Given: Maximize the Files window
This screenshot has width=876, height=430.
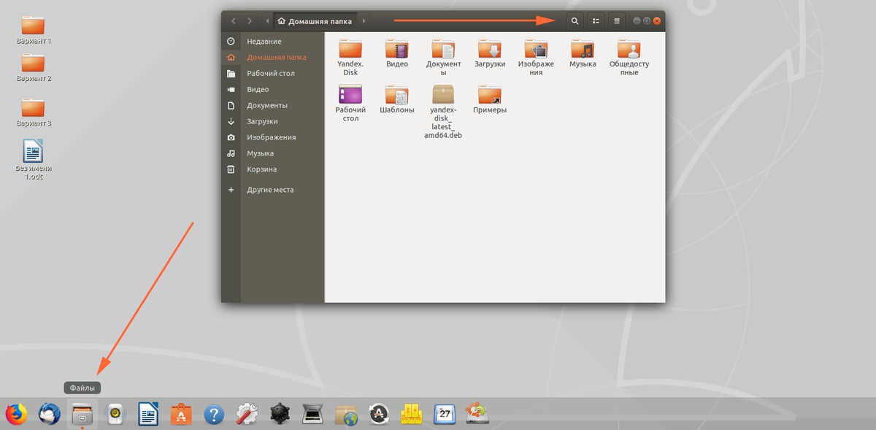Looking at the screenshot, I should [647, 21].
